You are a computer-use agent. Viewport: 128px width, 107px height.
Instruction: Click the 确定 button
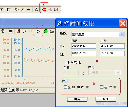[77, 99]
